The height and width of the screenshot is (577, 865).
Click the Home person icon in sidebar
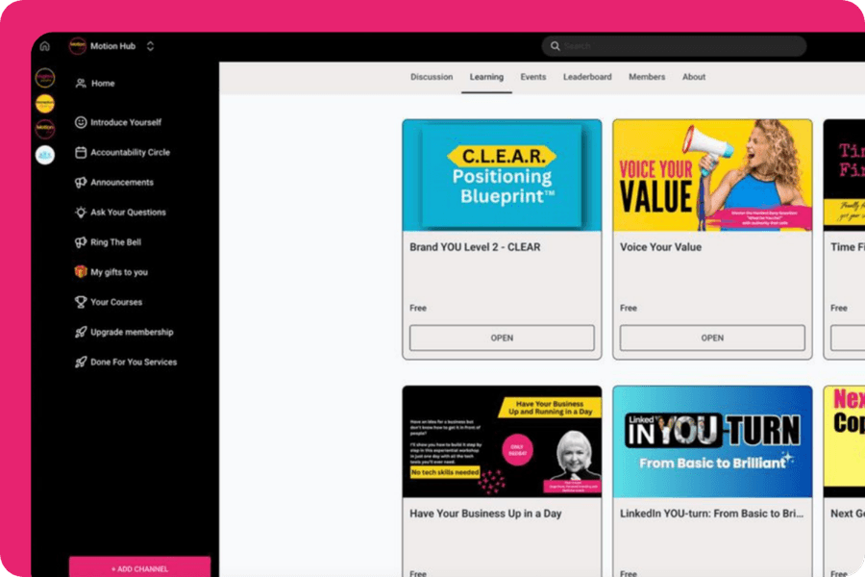coord(81,84)
